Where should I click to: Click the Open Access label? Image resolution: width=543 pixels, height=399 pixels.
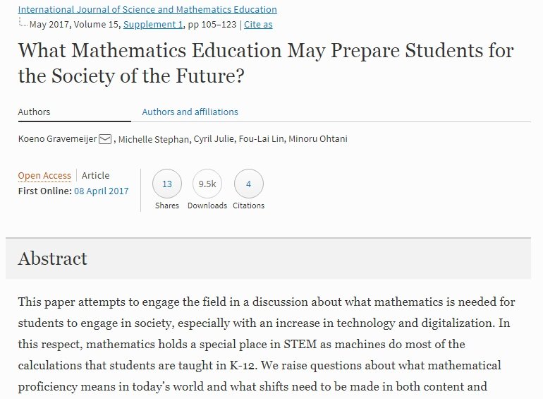pyautogui.click(x=44, y=175)
